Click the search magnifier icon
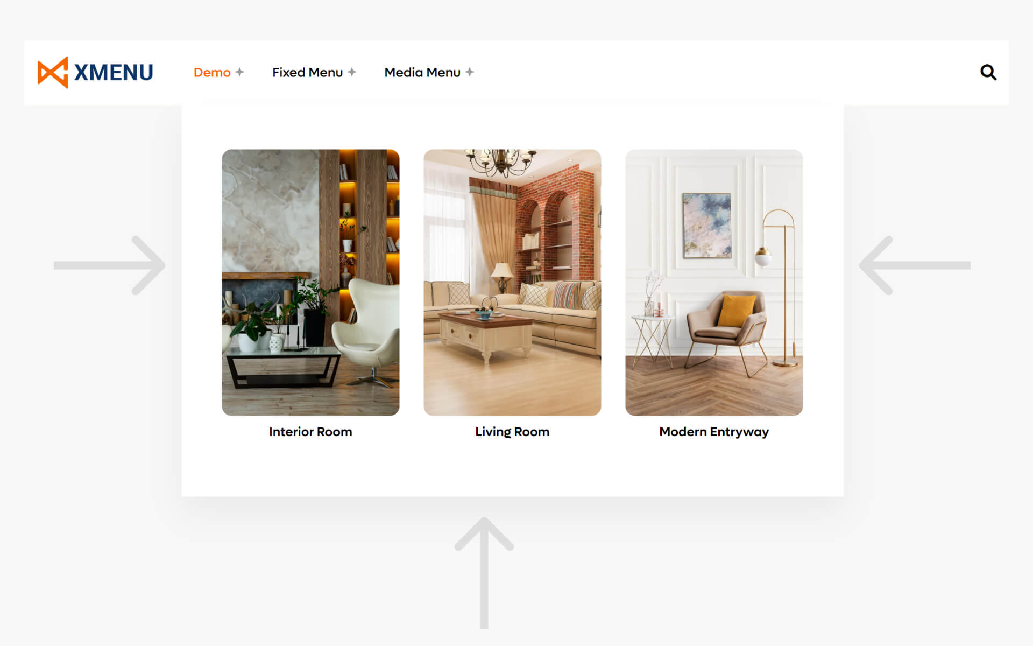Image resolution: width=1033 pixels, height=646 pixels. pos(988,72)
